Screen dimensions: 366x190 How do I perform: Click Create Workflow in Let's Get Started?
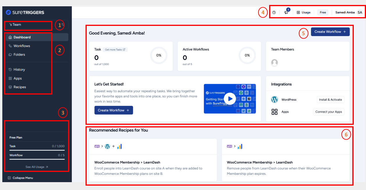(x=114, y=110)
